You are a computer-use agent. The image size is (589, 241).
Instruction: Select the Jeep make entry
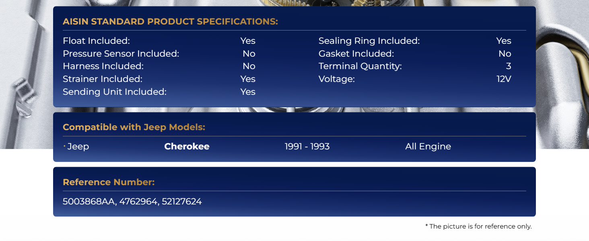[x=78, y=147]
